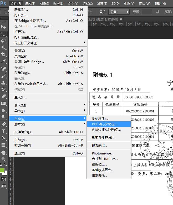This screenshot has height=205, width=173.
Task: Select the Zoom tool
Action: click(3, 159)
